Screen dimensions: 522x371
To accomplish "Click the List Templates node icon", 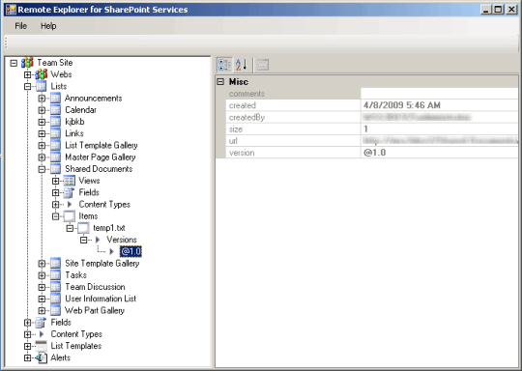I will (x=42, y=346).
